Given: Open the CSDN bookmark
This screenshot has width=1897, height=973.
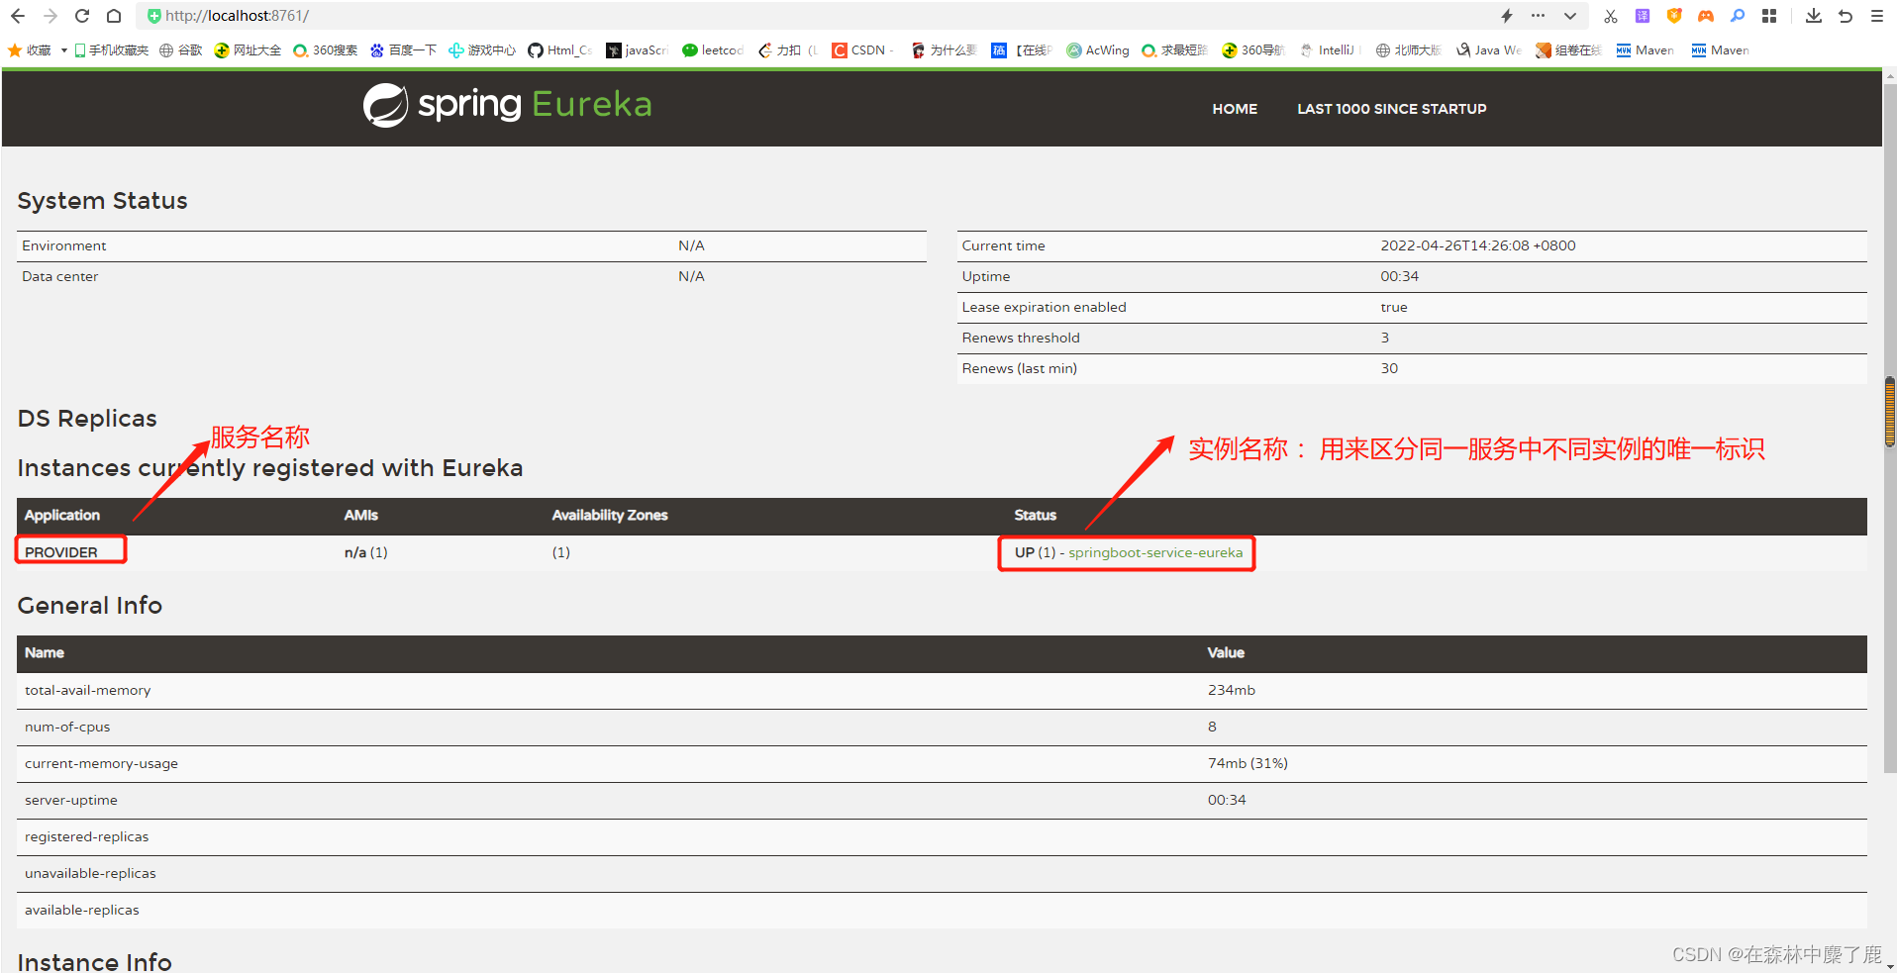Looking at the screenshot, I should 863,50.
